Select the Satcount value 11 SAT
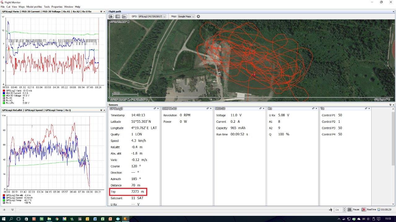Viewport: 396px width, 222px height. click(x=137, y=198)
